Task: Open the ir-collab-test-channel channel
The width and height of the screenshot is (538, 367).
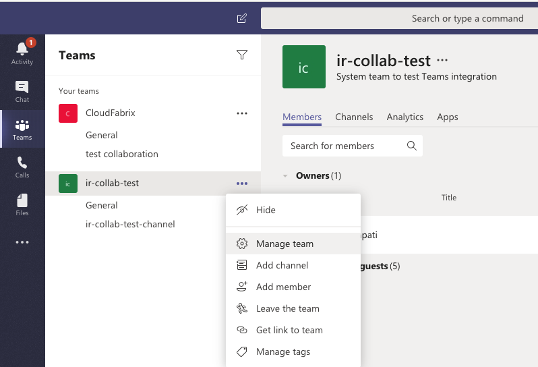Action: (130, 224)
